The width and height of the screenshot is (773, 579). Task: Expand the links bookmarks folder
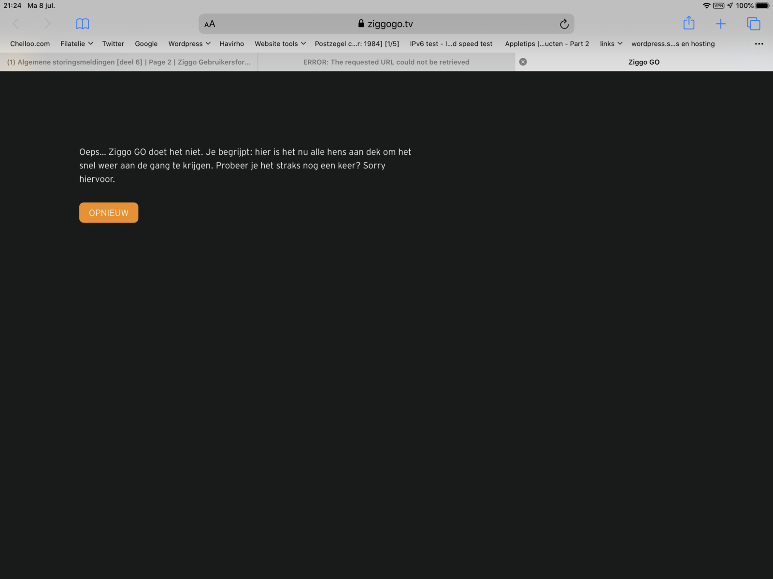(611, 43)
